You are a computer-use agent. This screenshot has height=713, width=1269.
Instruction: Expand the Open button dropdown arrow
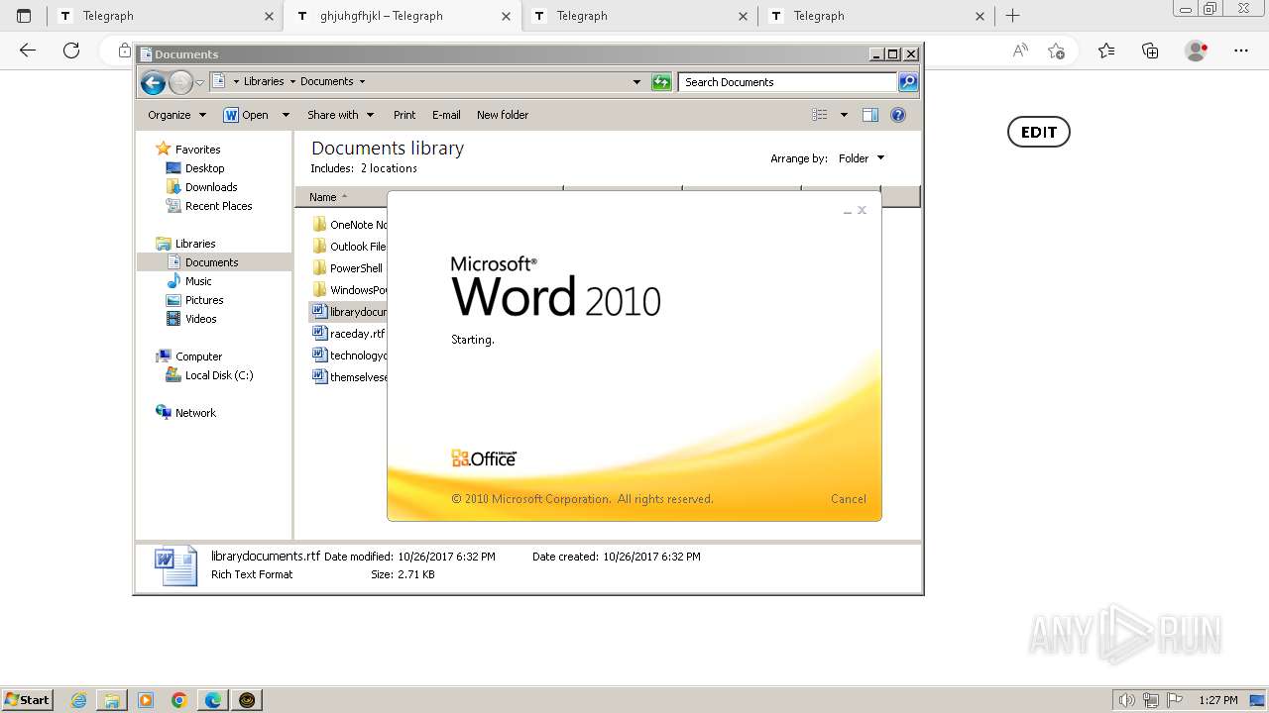(x=286, y=115)
